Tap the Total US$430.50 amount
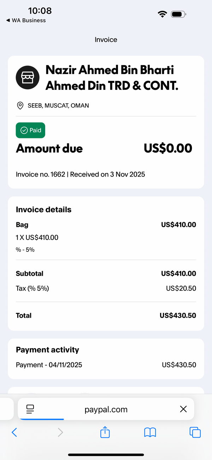 coord(178,315)
